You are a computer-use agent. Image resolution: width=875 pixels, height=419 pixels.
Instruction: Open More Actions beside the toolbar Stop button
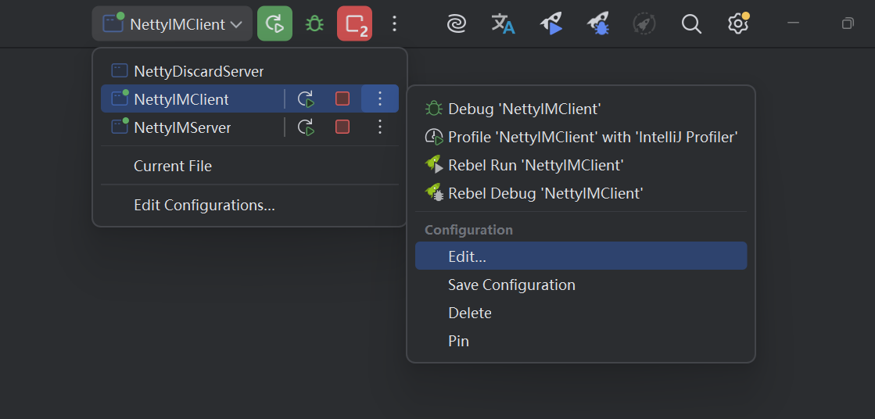point(394,24)
